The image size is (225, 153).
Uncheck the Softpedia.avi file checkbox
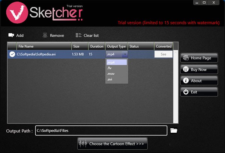click(x=12, y=54)
